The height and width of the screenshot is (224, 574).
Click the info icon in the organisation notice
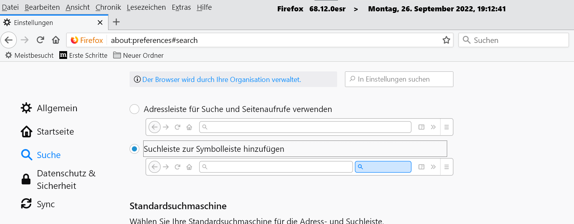137,79
